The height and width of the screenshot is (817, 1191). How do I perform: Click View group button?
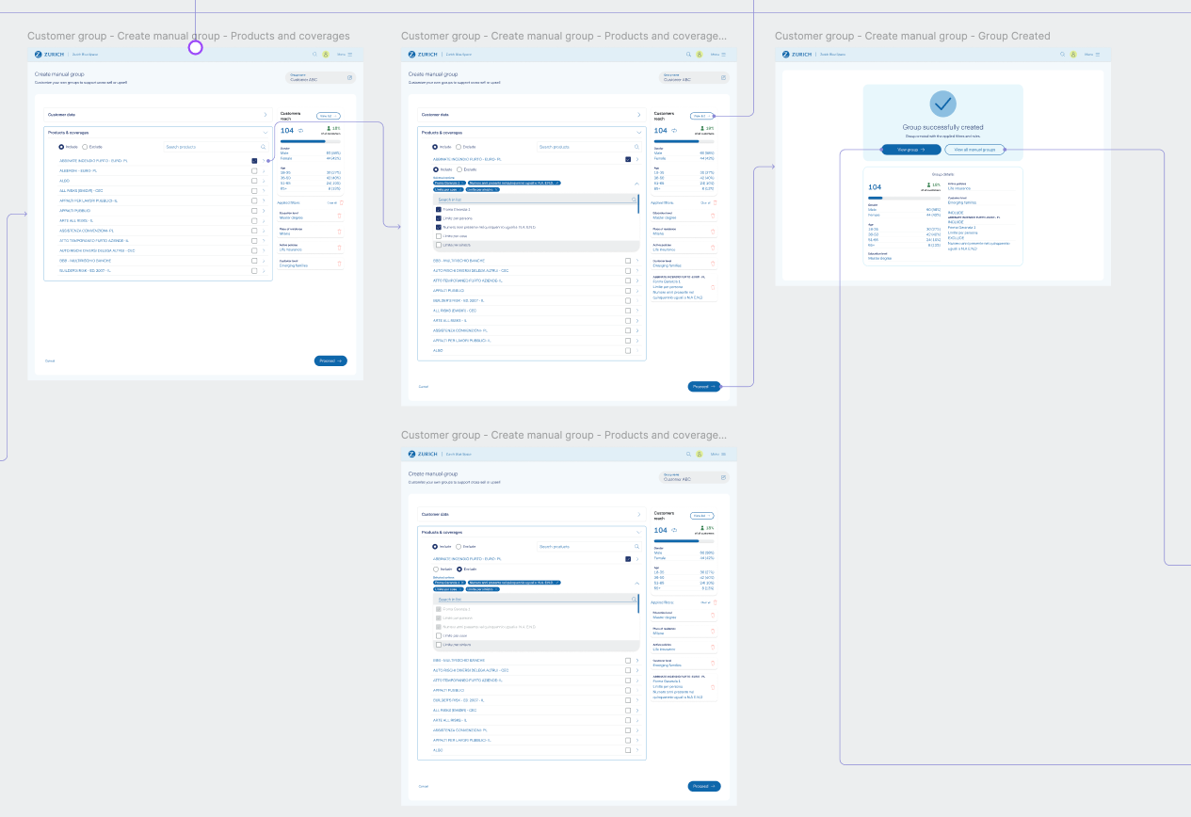910,150
